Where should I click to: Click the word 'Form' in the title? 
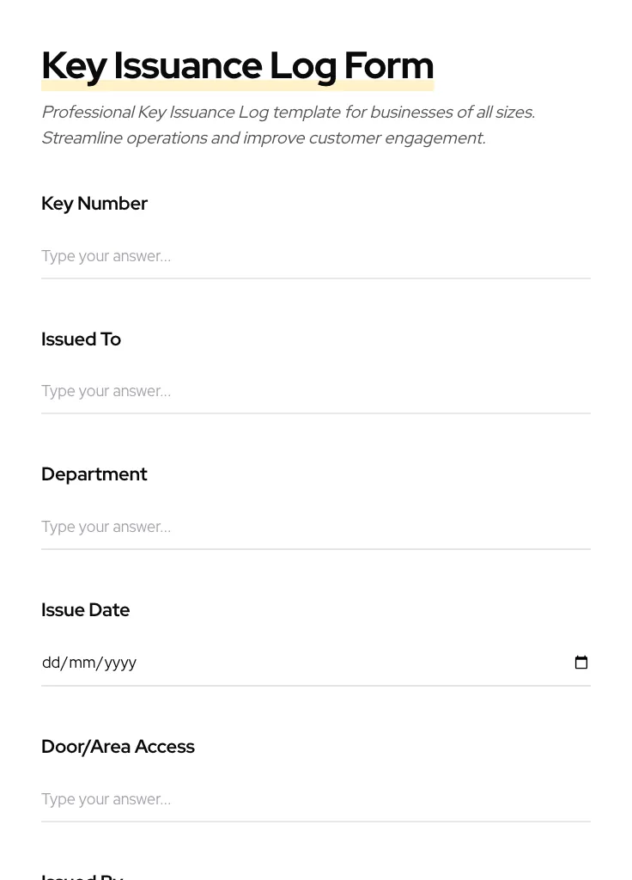click(389, 65)
